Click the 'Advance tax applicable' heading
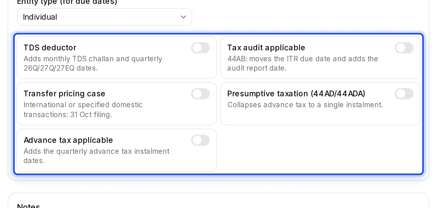Screen dimensions: 437x208 pyautogui.click(x=68, y=140)
